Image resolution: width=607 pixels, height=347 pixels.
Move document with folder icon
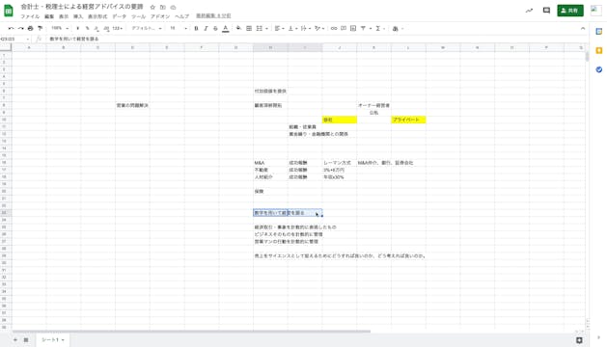(163, 7)
